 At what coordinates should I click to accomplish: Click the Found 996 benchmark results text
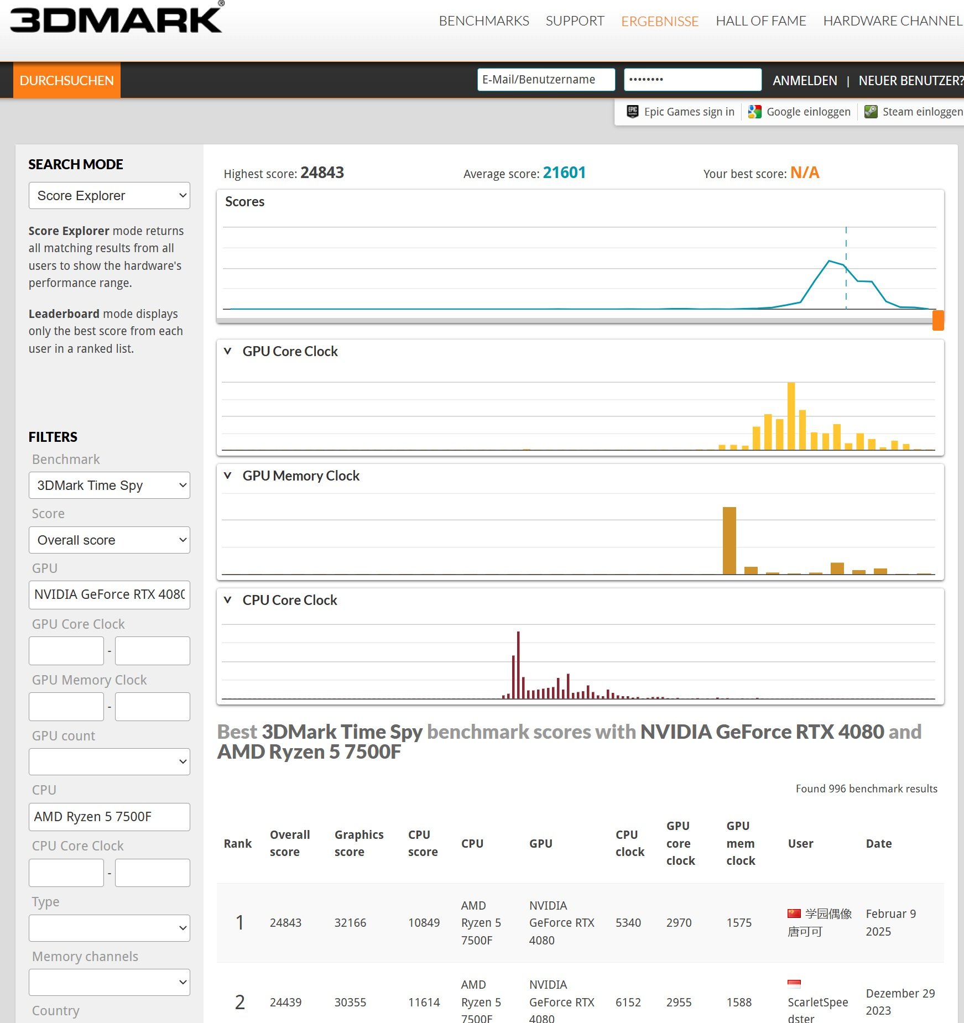pos(866,789)
